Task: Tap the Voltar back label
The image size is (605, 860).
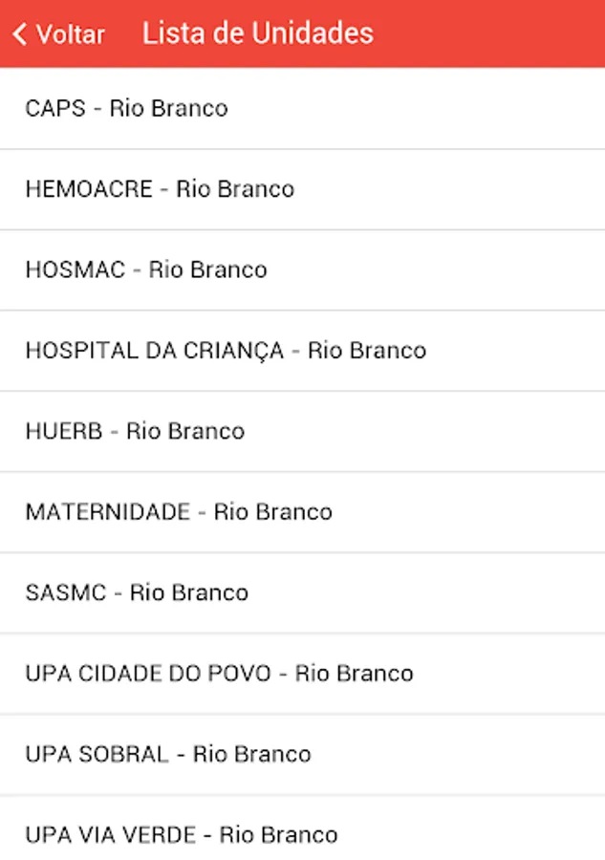Action: [70, 34]
